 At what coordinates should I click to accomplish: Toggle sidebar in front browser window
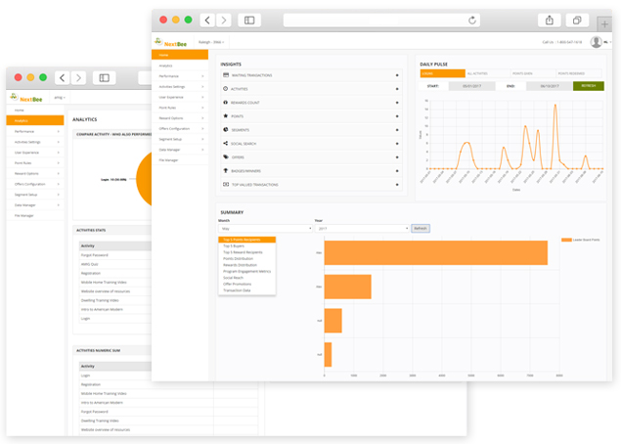(249, 21)
